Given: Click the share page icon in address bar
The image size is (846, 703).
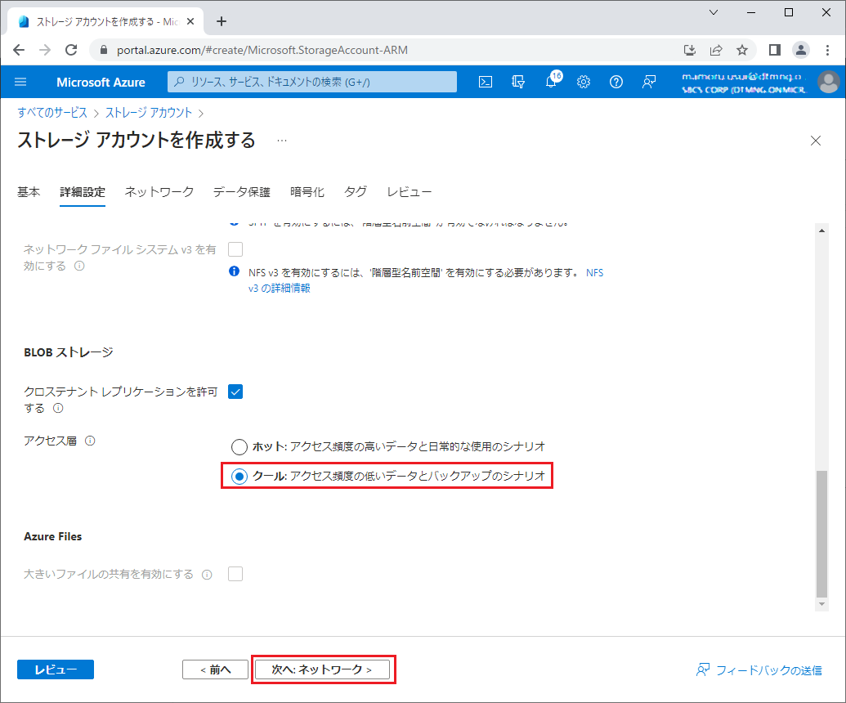Looking at the screenshot, I should pyautogui.click(x=716, y=50).
